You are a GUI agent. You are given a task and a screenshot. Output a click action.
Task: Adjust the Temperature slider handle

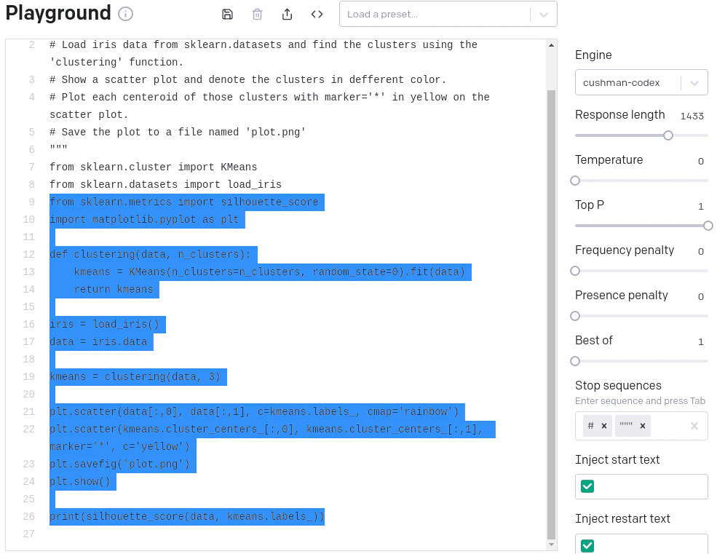click(575, 181)
